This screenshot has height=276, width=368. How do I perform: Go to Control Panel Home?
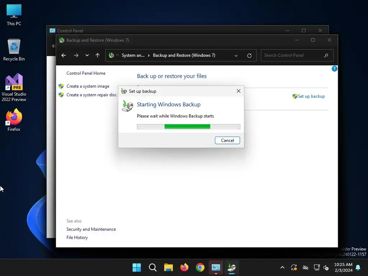[x=86, y=73]
